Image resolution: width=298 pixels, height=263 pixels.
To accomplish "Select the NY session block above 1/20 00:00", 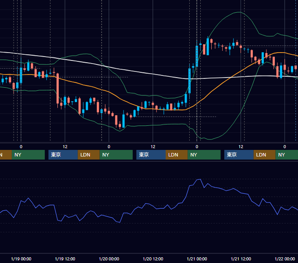I will coord(116,155).
